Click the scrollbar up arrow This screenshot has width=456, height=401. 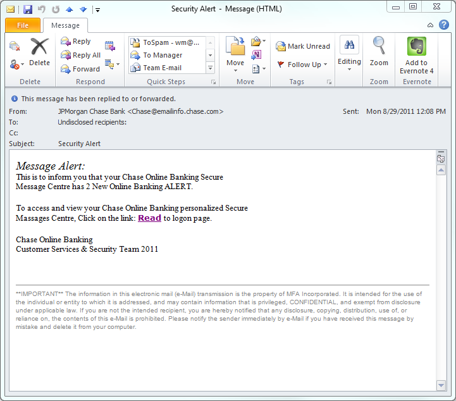441,170
